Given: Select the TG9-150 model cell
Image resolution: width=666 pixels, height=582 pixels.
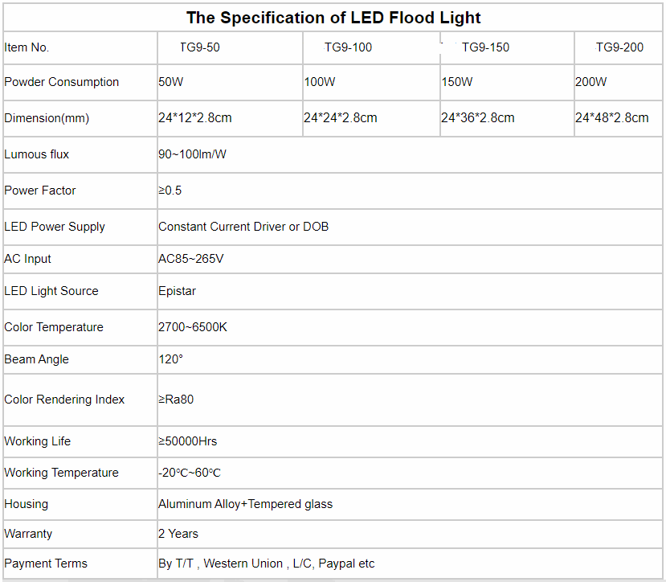Looking at the screenshot, I should [x=485, y=47].
